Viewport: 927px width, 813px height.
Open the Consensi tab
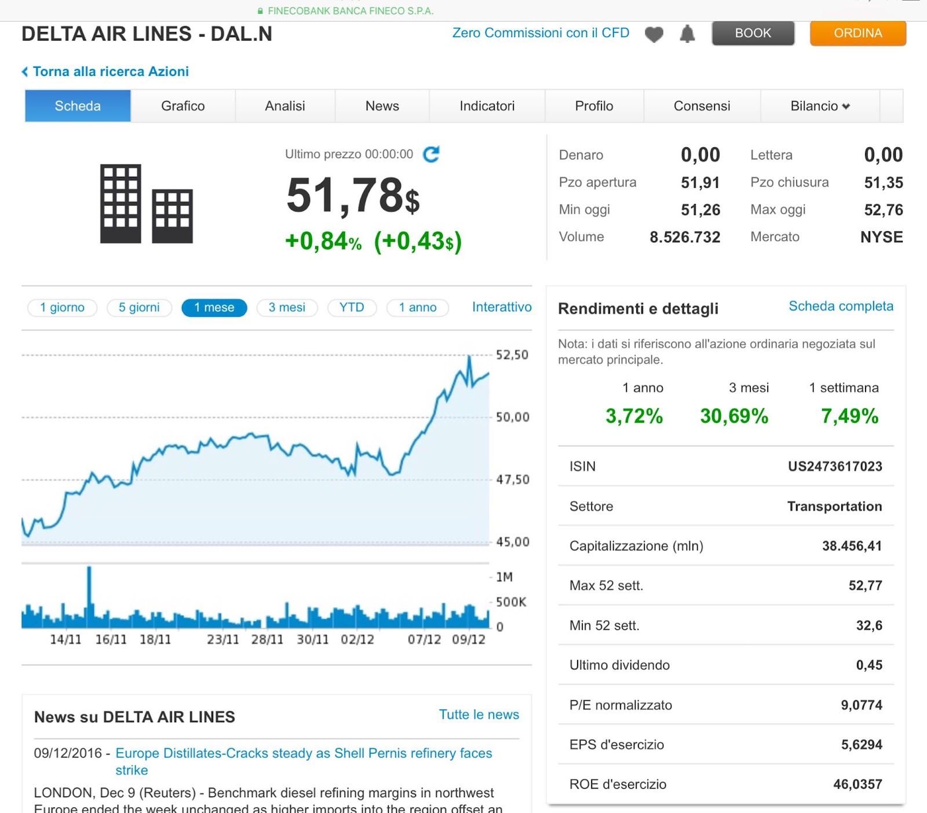pyautogui.click(x=702, y=106)
